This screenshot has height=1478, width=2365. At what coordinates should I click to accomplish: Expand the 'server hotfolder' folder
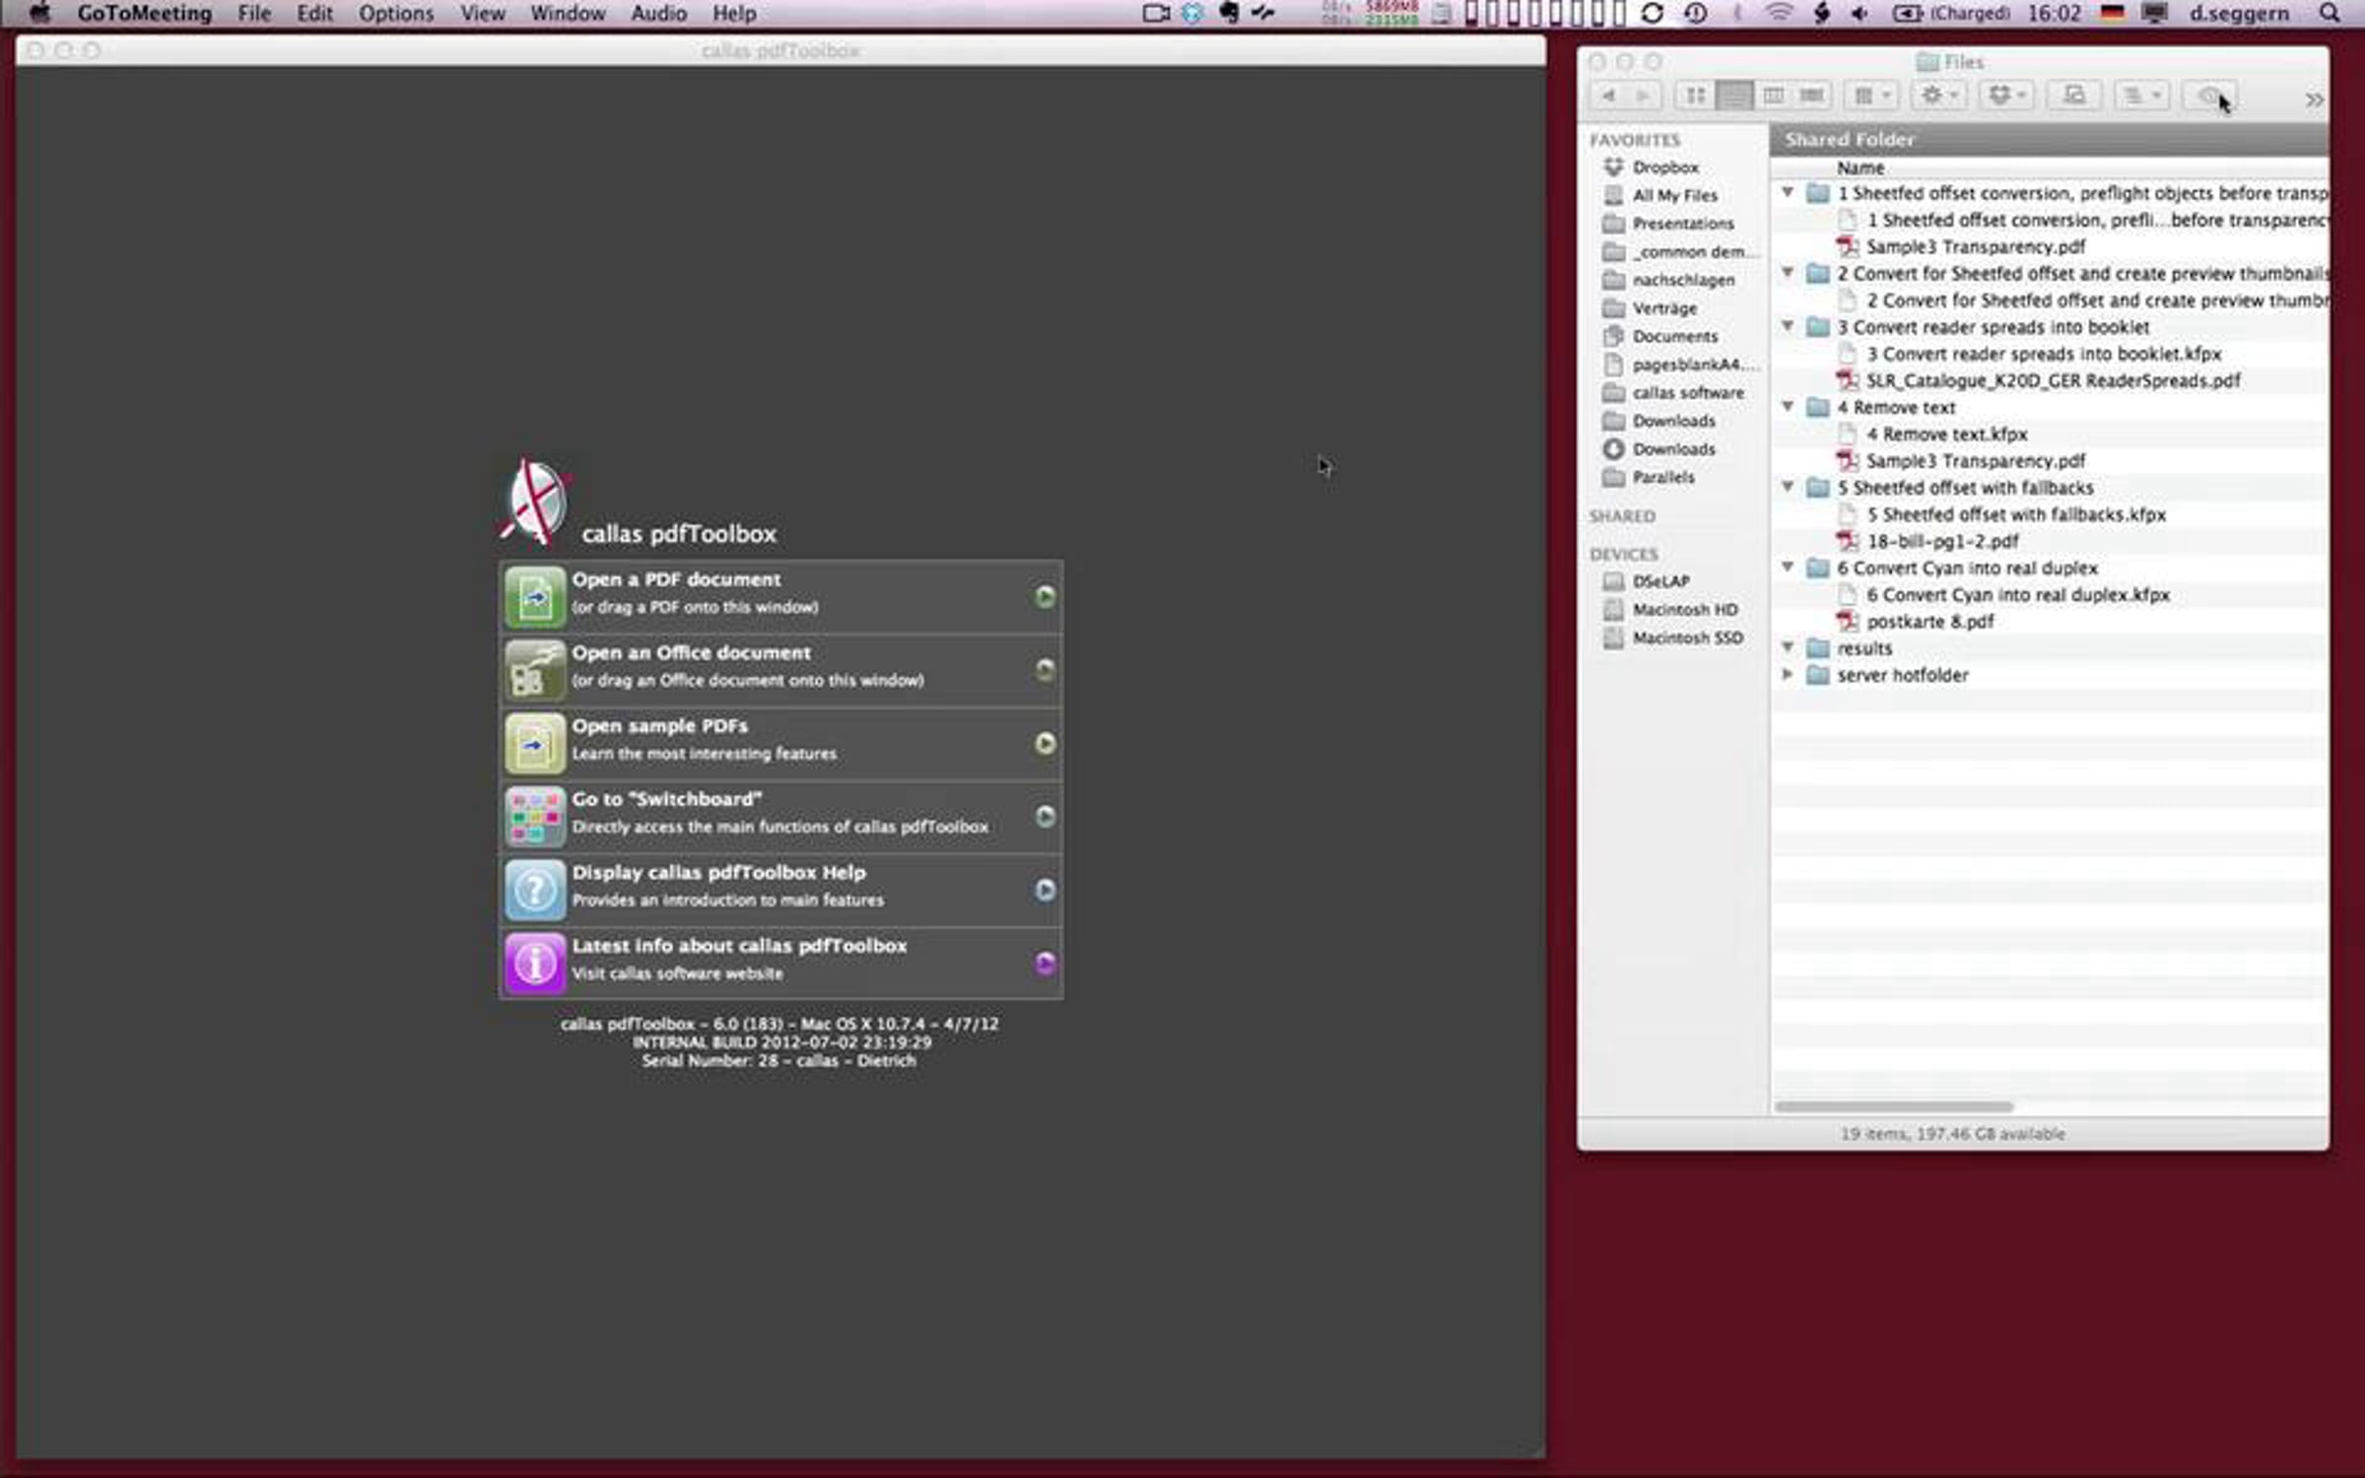coord(1787,675)
